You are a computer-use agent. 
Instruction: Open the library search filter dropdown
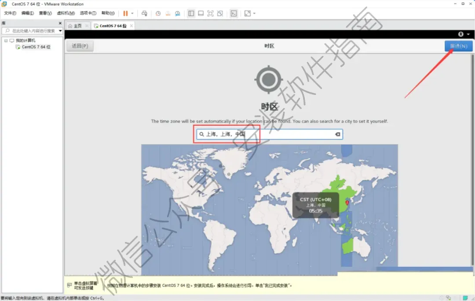60,31
